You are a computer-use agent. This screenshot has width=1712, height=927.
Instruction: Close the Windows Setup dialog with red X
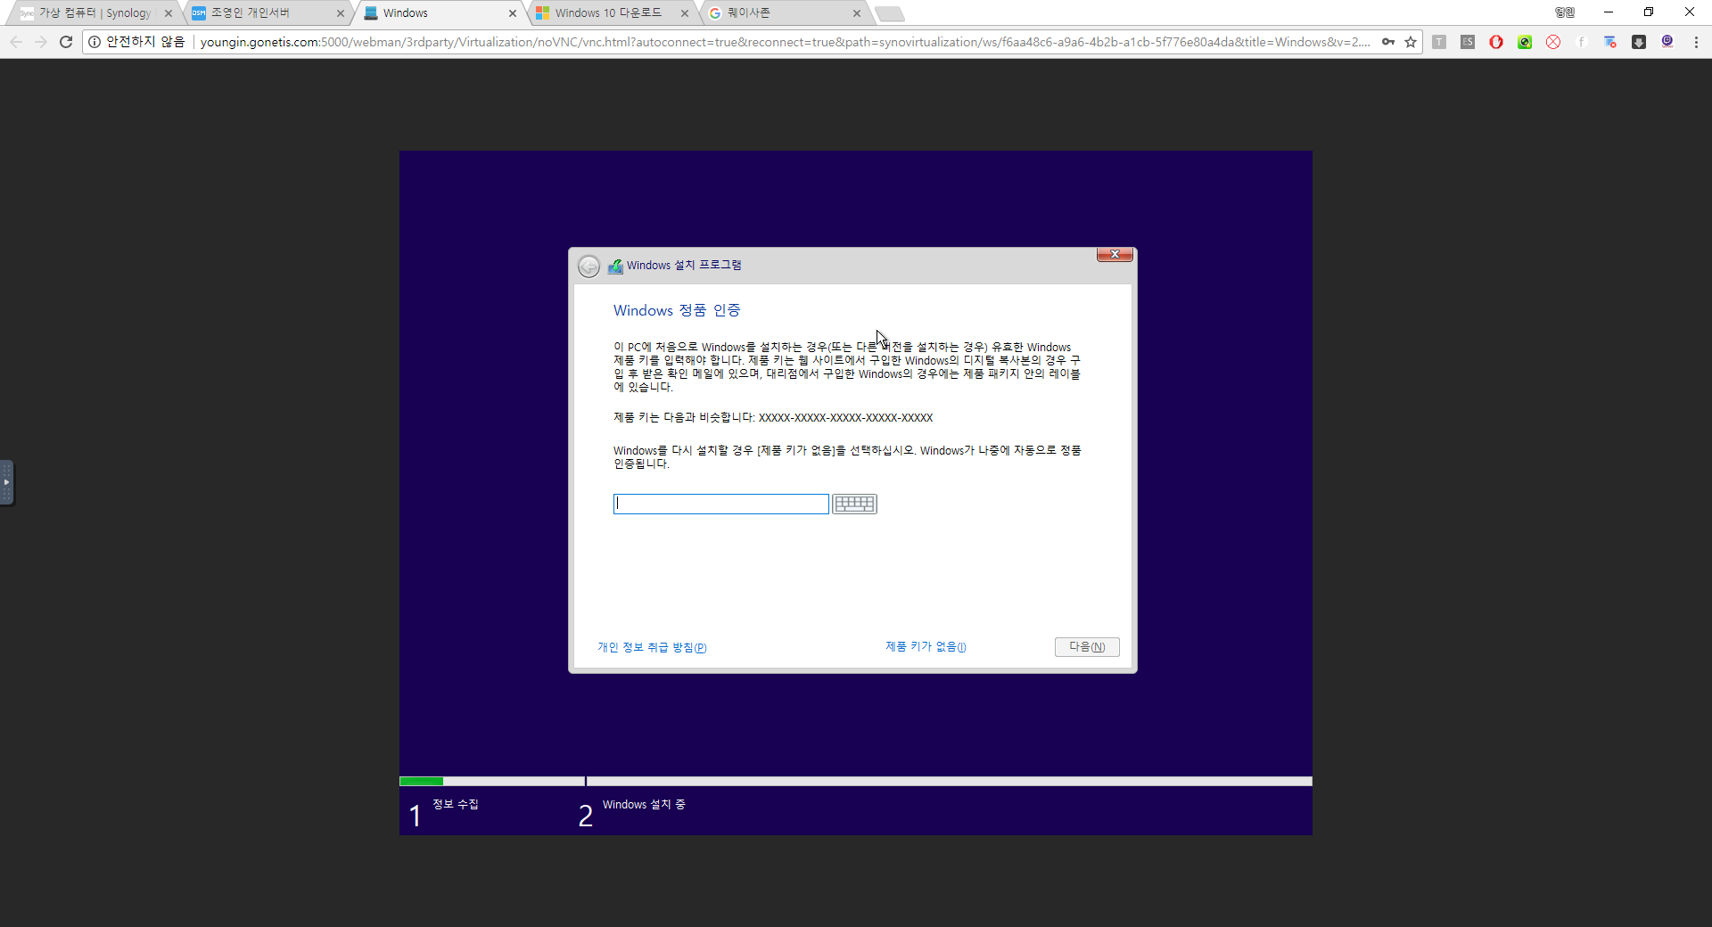(x=1115, y=255)
